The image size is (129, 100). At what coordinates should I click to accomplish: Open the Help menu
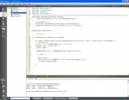[29, 4]
